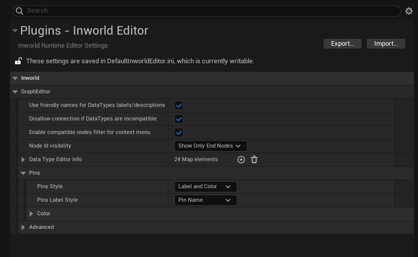
Task: Expand the Advanced section
Action: click(x=23, y=227)
